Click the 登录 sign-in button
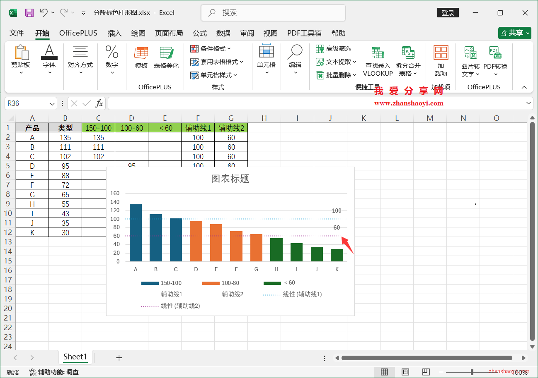 [448, 12]
